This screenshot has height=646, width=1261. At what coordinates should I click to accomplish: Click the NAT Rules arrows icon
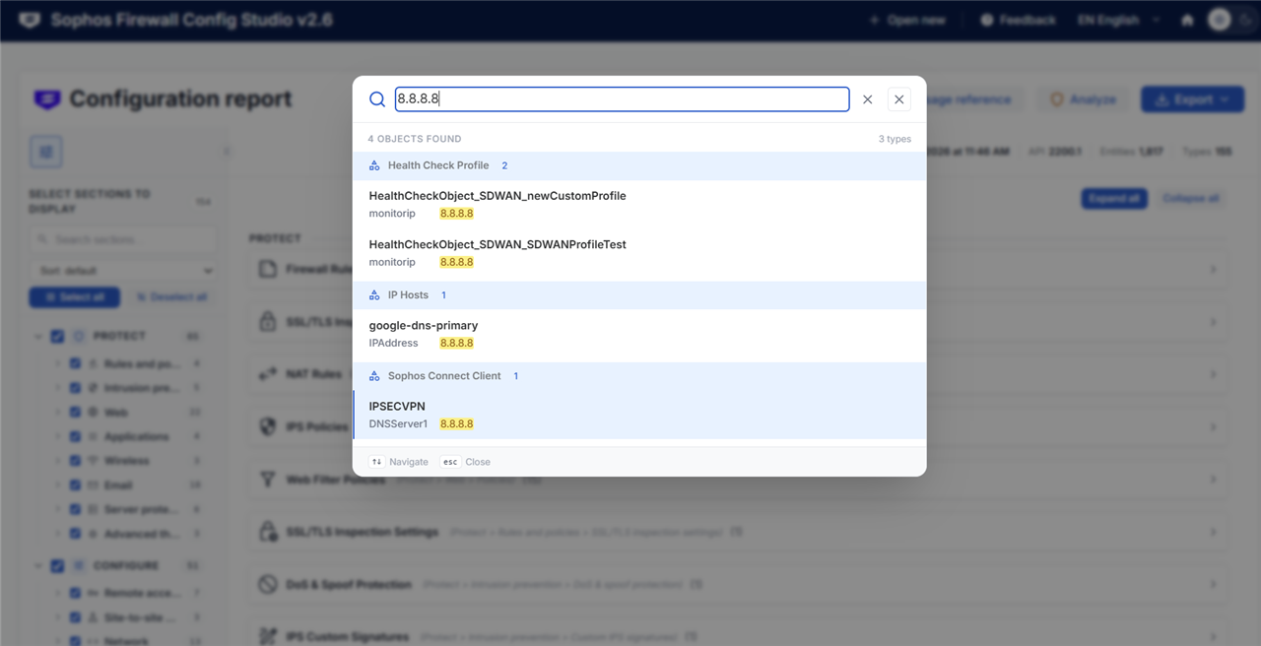pos(267,374)
